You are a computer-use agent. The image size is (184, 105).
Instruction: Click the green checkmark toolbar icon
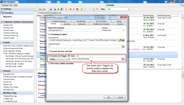[74, 9]
